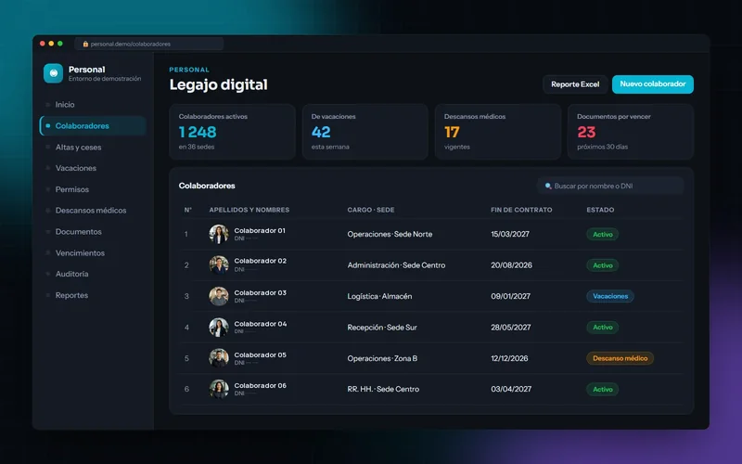Click the search magnifier icon
742x464 pixels.
[548, 187]
